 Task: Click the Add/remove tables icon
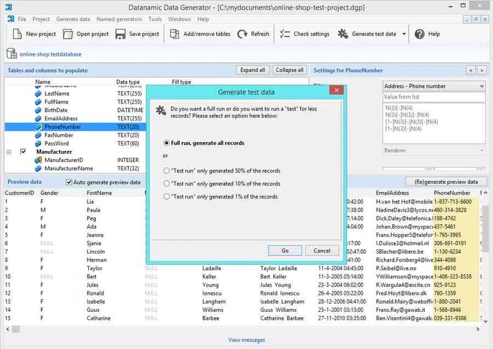pyautogui.click(x=175, y=33)
